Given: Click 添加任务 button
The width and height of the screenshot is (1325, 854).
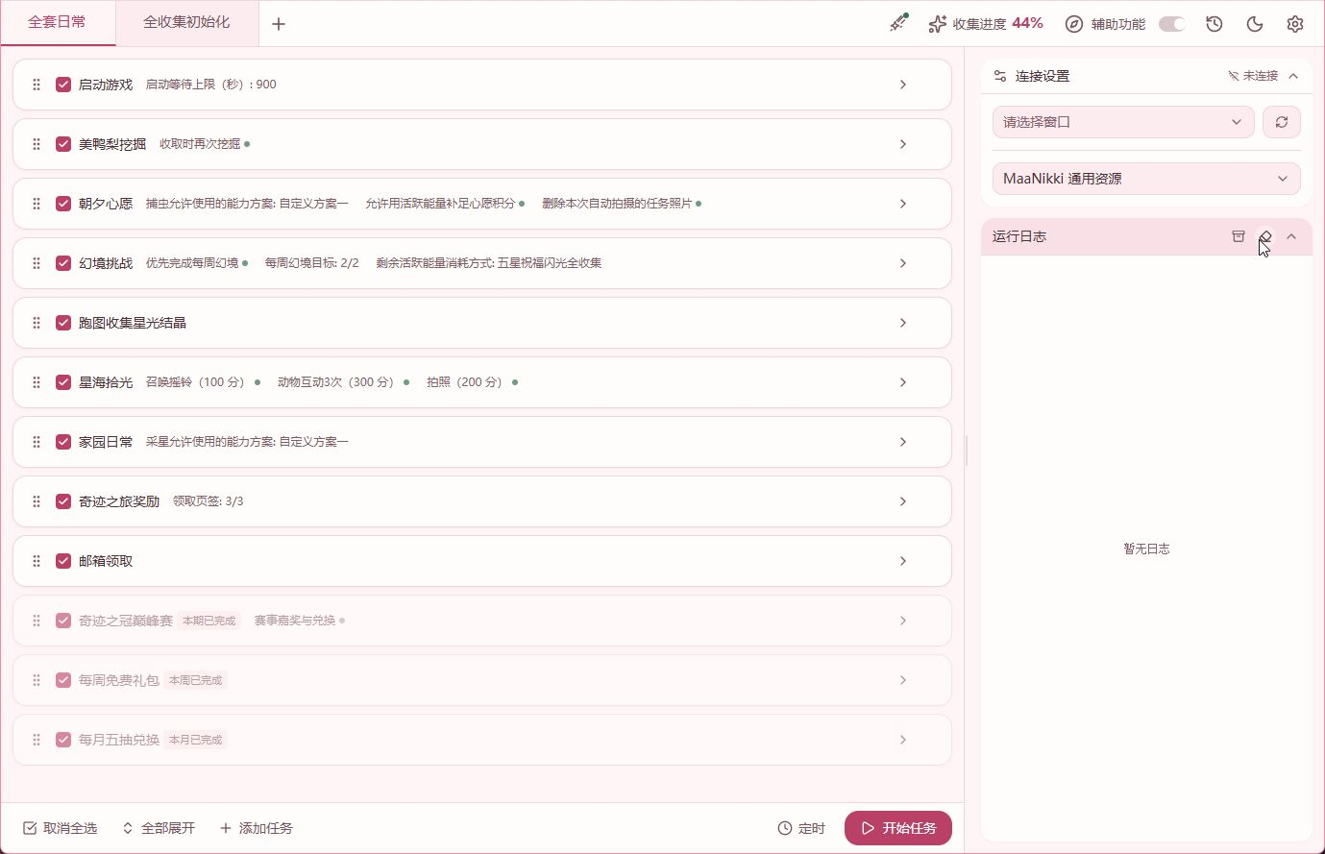Looking at the screenshot, I should coord(257,828).
